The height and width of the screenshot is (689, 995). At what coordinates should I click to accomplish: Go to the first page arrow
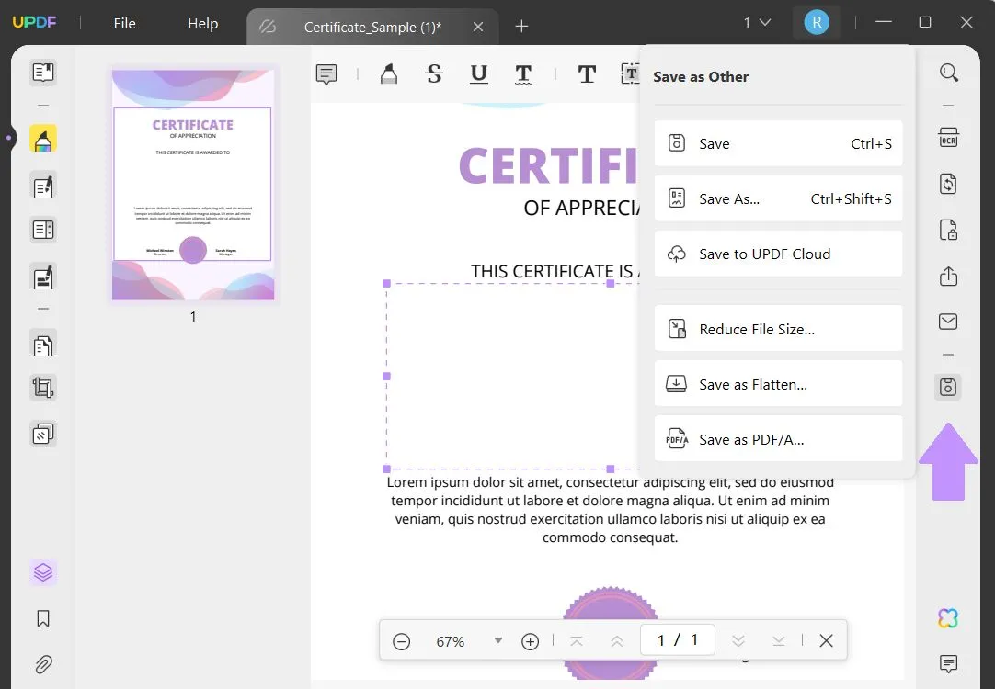click(577, 641)
